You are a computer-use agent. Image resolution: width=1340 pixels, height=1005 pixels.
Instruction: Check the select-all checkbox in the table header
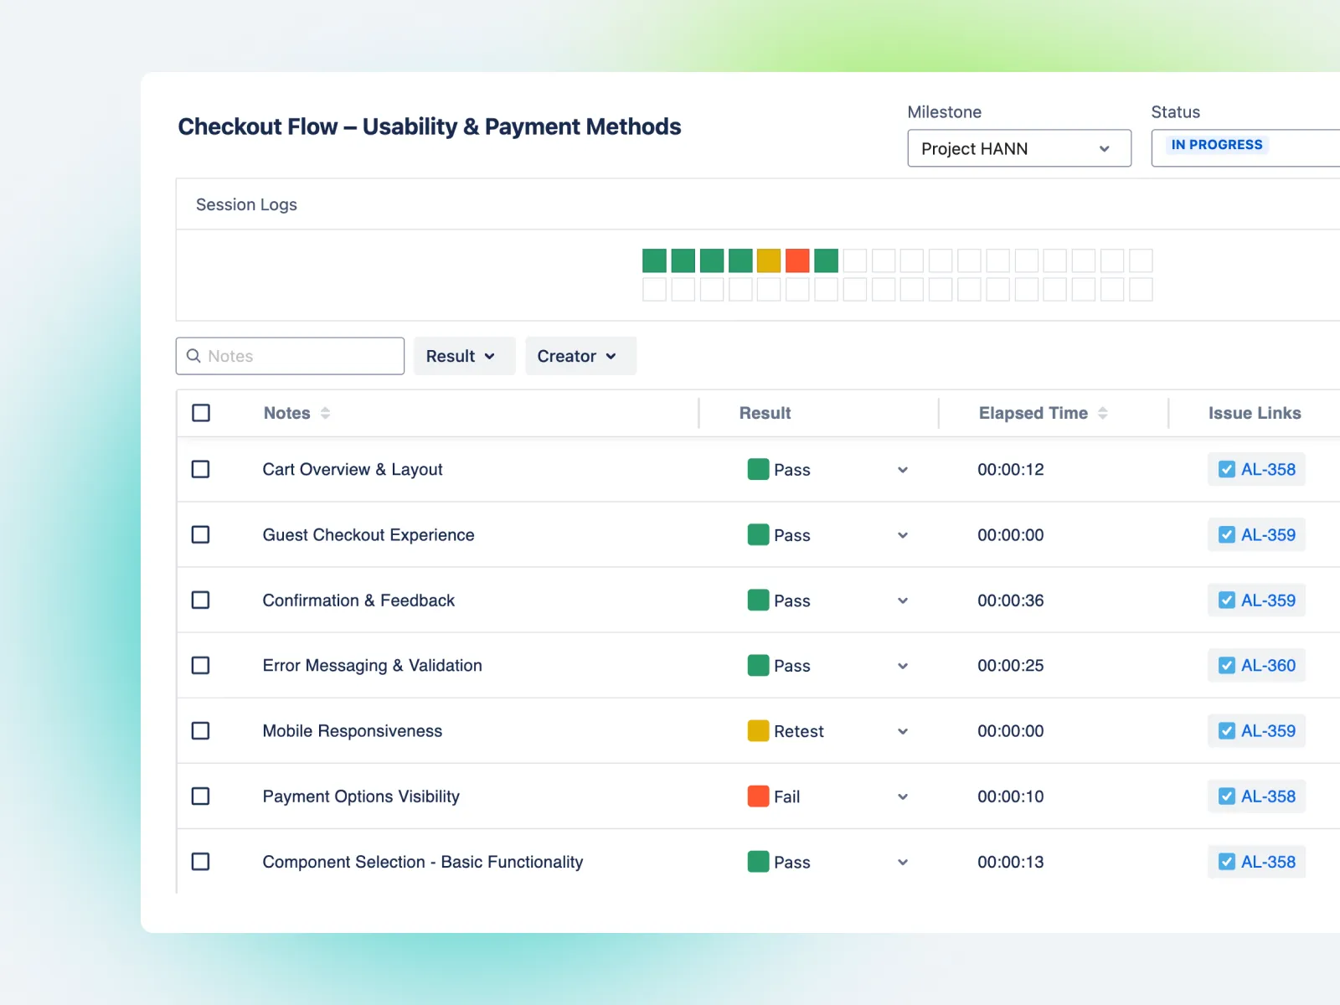coord(201,413)
